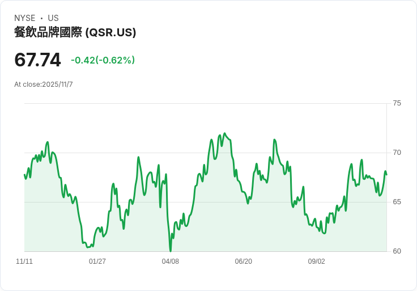Select the 11/11 date on x-axis
The image size is (417, 291).
pyautogui.click(x=24, y=262)
